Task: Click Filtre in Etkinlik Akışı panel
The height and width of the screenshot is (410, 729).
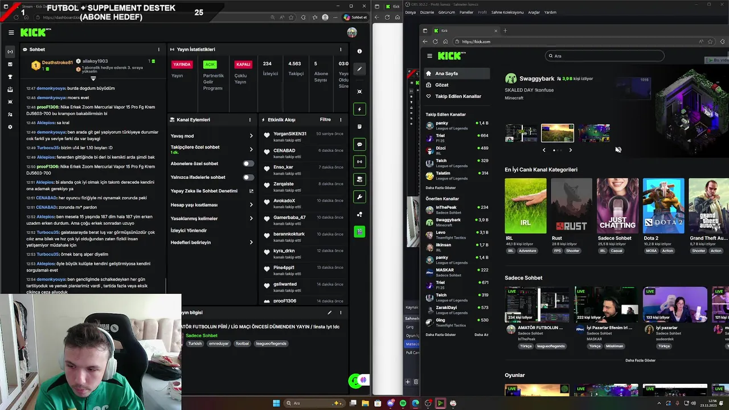Action: tap(325, 120)
